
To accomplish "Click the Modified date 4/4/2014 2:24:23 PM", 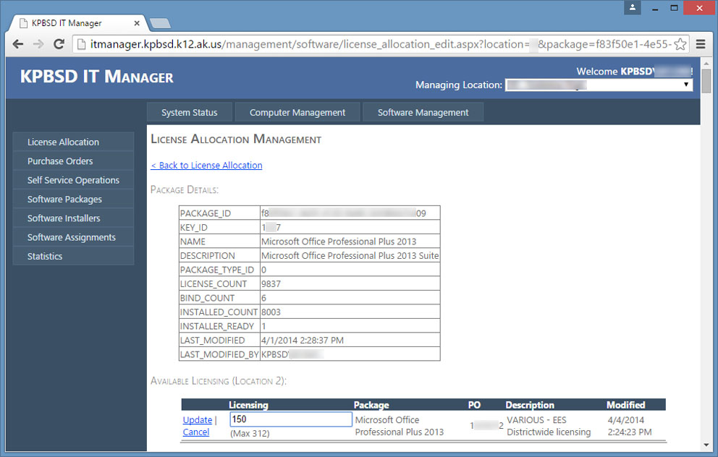I will click(630, 426).
